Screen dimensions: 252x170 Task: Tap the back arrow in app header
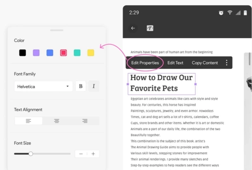pos(133,28)
